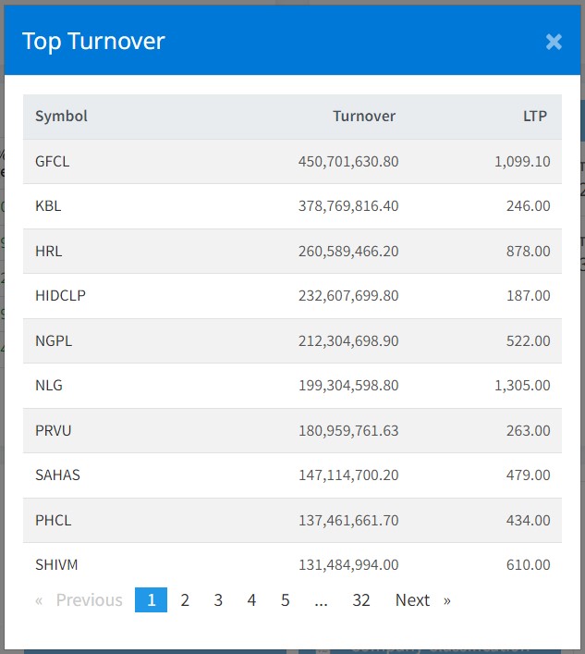Select page 5 in pagination
The image size is (585, 654).
285,600
